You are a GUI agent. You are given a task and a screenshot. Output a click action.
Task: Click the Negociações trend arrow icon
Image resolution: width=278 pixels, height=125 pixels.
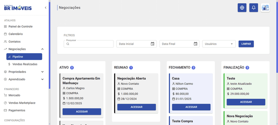pos(5,49)
